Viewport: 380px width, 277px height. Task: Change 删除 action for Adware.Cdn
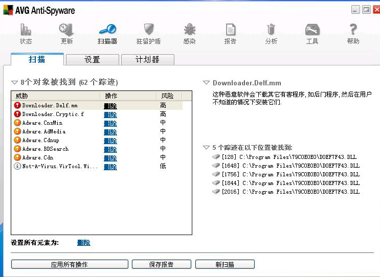coord(110,158)
